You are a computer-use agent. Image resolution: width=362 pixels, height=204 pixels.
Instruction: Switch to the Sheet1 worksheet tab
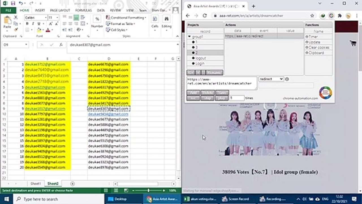[x=36, y=184]
